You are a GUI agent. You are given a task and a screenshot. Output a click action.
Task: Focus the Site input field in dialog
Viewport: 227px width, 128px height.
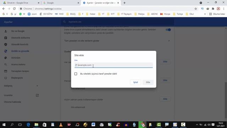click(113, 65)
